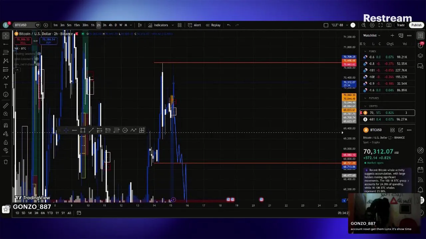
Task: Click the red SELL price button
Action: tap(23, 40)
